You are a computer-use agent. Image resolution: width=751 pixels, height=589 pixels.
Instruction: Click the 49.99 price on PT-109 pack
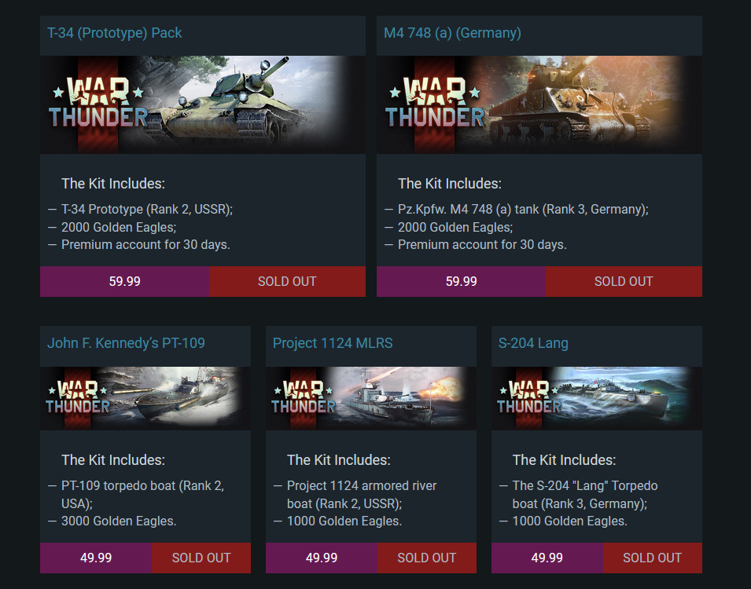tap(96, 558)
